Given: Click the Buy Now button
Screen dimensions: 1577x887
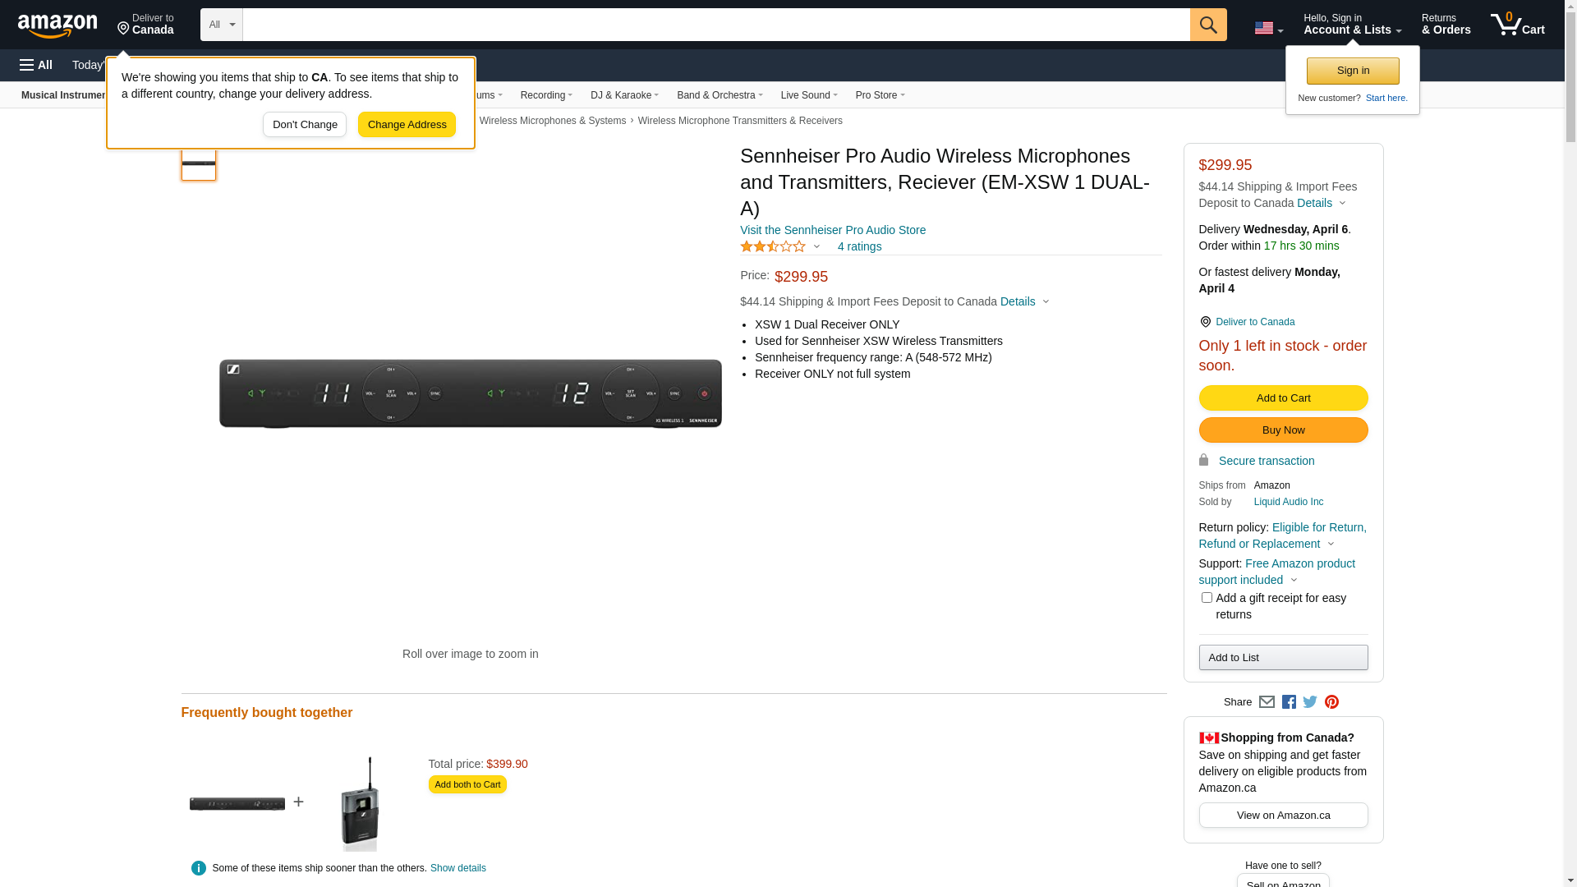Looking at the screenshot, I should pos(1283,430).
